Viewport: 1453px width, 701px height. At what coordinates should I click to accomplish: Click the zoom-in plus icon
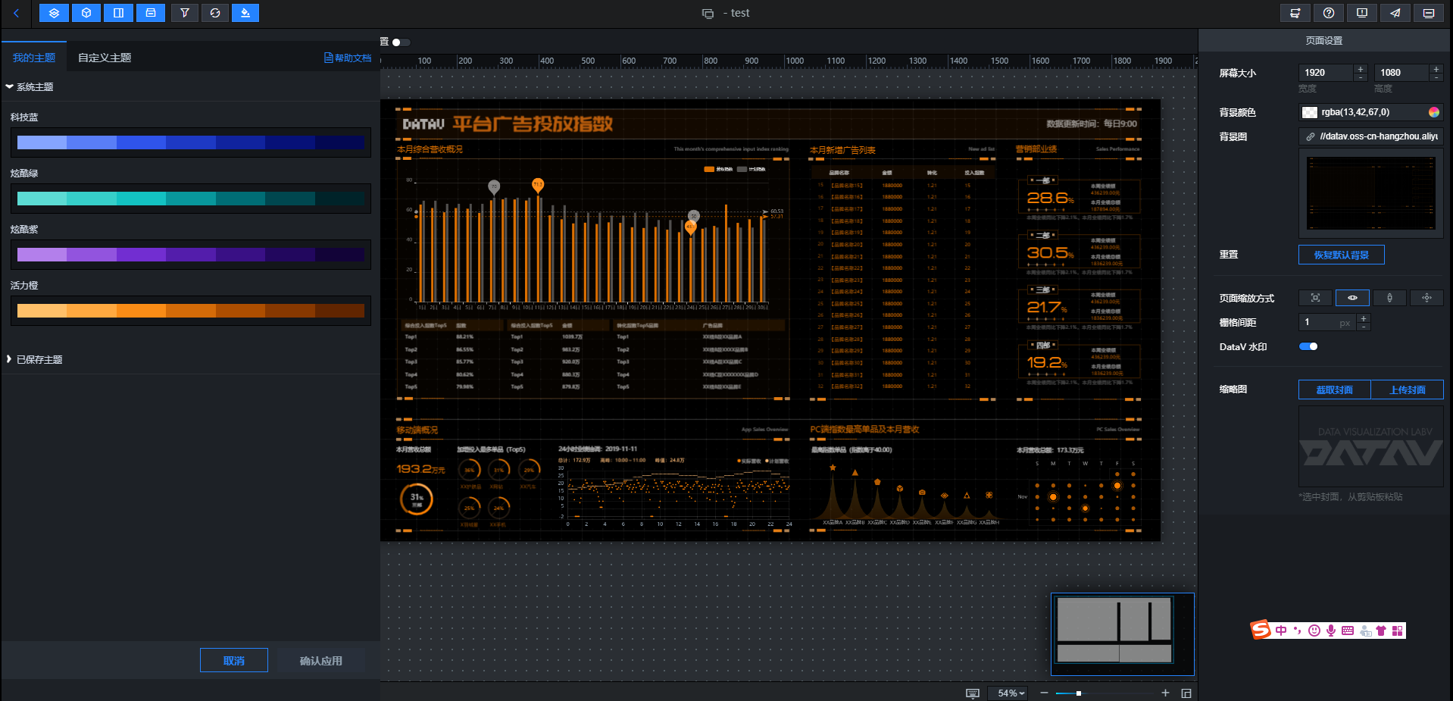[1165, 693]
